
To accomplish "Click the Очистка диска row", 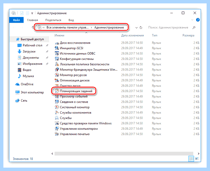I will point(127,86).
